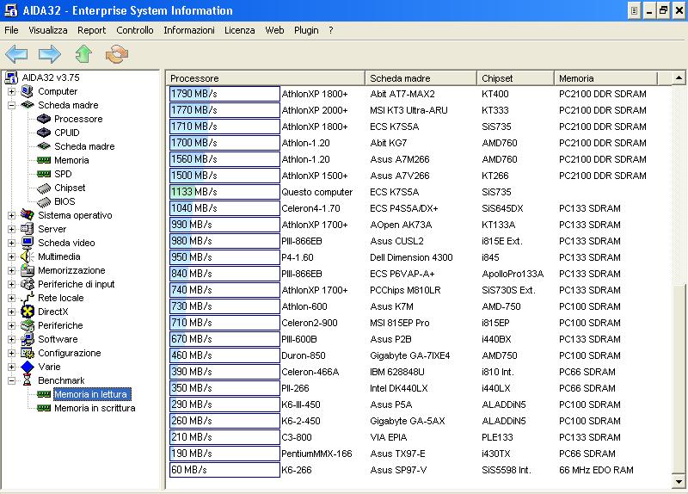The image size is (688, 494).
Task: Click the blue Back arrow toolbar icon
Action: click(16, 54)
